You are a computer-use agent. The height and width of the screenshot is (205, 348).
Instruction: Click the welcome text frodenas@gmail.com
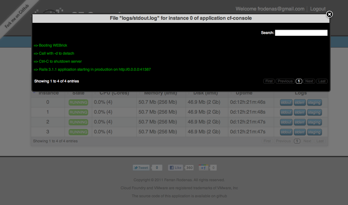pyautogui.click(x=270, y=9)
